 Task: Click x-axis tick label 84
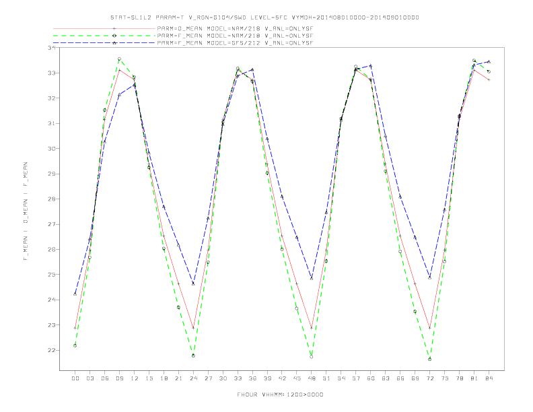(x=489, y=378)
